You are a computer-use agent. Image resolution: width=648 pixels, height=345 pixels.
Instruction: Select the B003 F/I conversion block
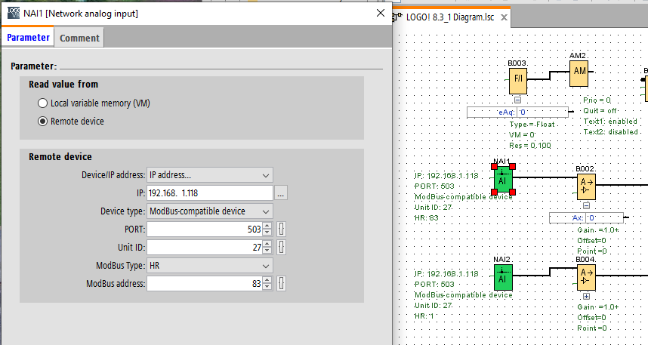pyautogui.click(x=518, y=79)
